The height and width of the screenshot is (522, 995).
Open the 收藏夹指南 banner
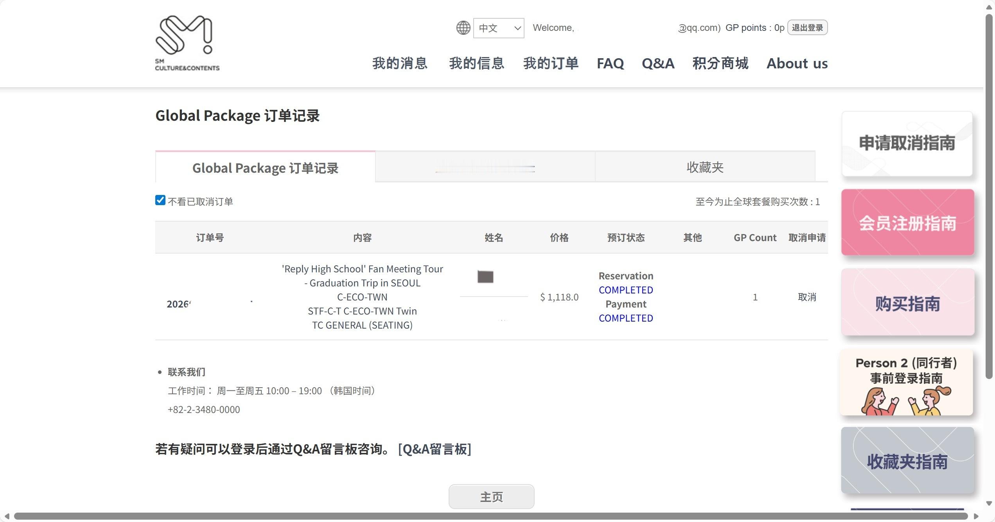(907, 461)
